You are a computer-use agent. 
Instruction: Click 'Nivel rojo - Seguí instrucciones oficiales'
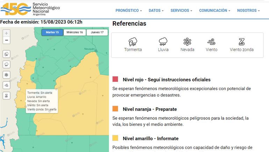167,80
